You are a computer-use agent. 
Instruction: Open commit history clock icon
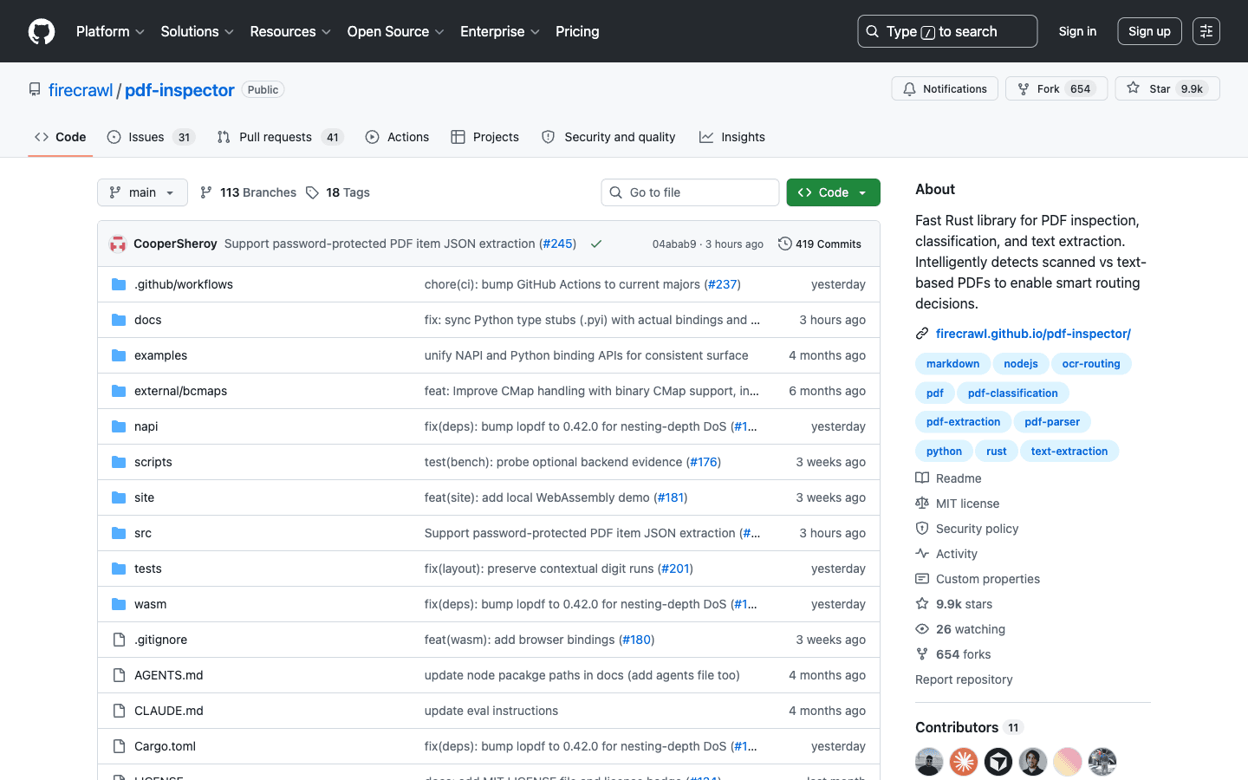(x=784, y=244)
